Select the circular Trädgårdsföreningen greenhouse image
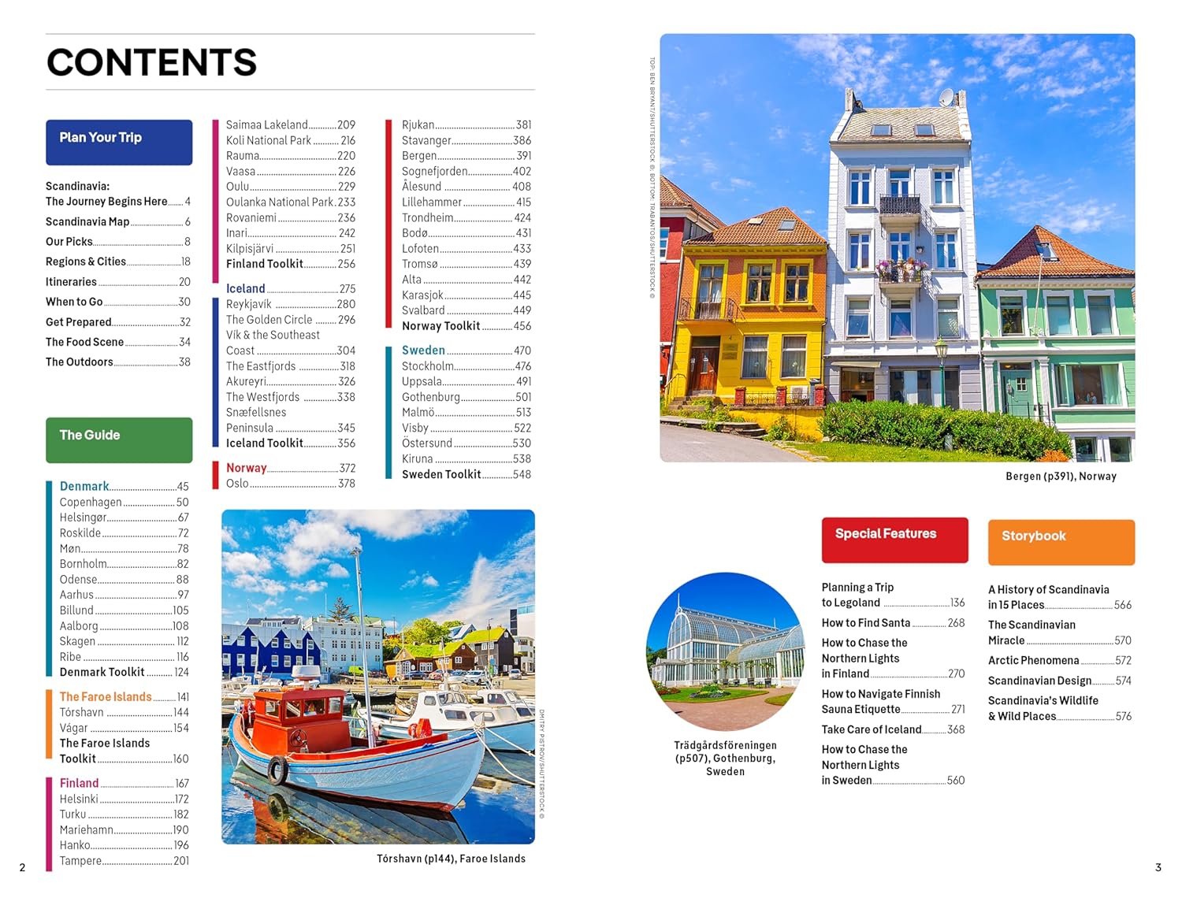Image resolution: width=1182 pixels, height=909 pixels. coord(725,651)
